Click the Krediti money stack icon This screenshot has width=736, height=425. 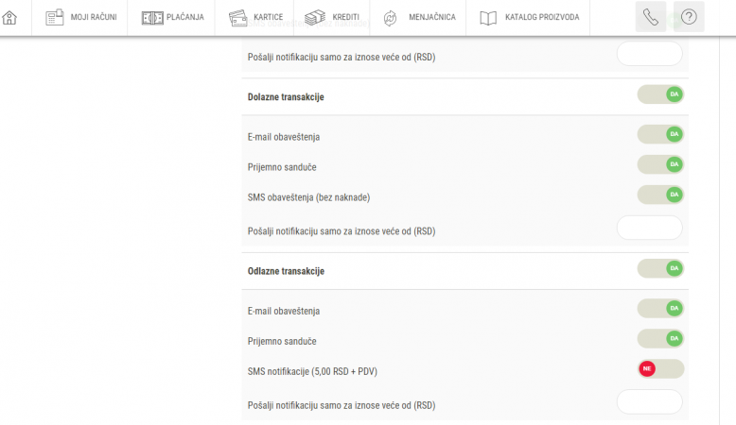(315, 17)
